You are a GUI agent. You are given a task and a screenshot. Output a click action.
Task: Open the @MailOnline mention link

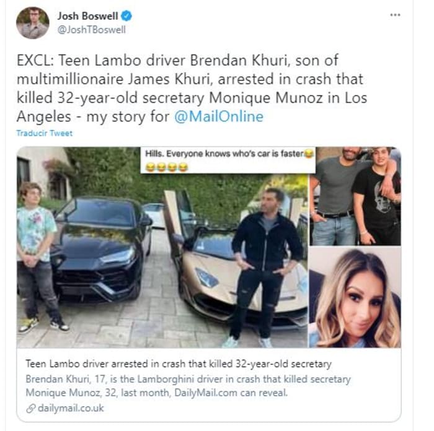point(219,116)
